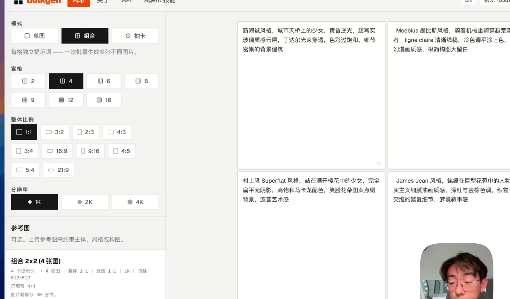Select 2K resolution
Screen dimensions: 510x299
85,202
